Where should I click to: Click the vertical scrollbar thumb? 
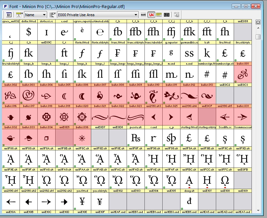pyautogui.click(x=258, y=37)
